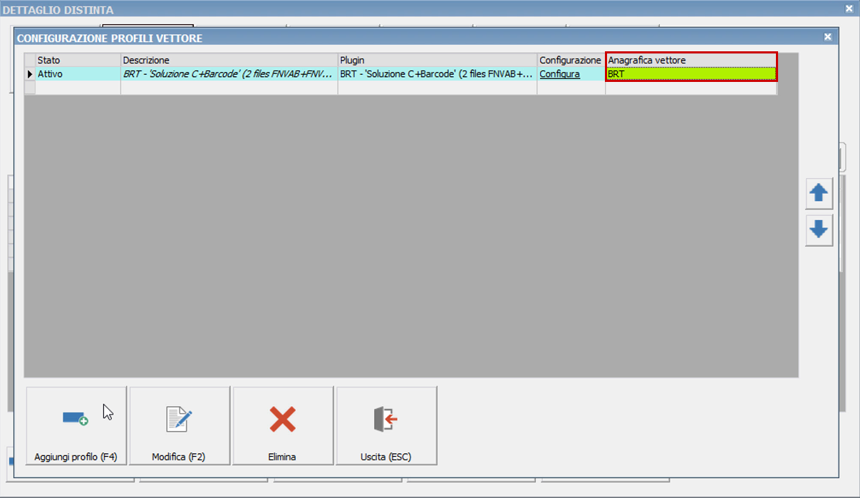
Task: Click the blue down arrow button
Action: click(x=819, y=230)
